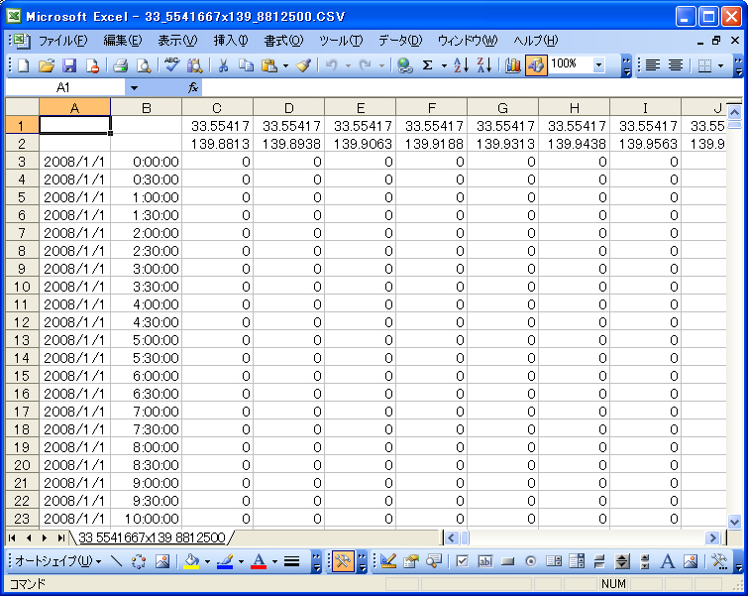This screenshot has height=596, width=748.
Task: Open Print Preview from toolbar
Action: [144, 65]
